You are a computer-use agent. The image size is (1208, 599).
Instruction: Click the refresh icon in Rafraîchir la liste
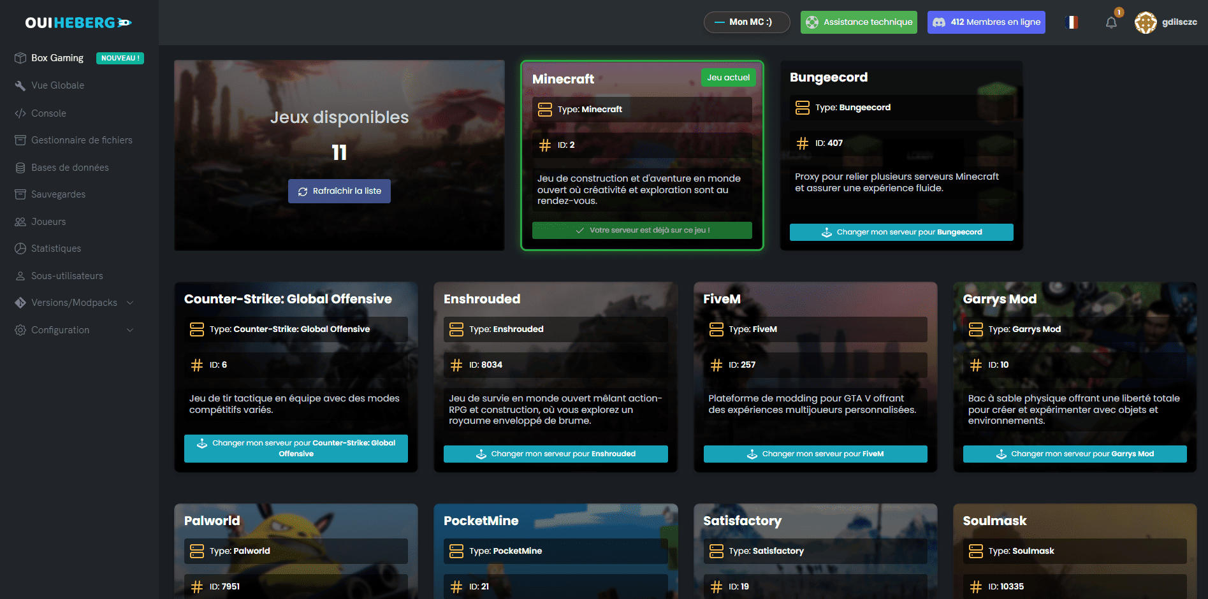[x=303, y=191]
